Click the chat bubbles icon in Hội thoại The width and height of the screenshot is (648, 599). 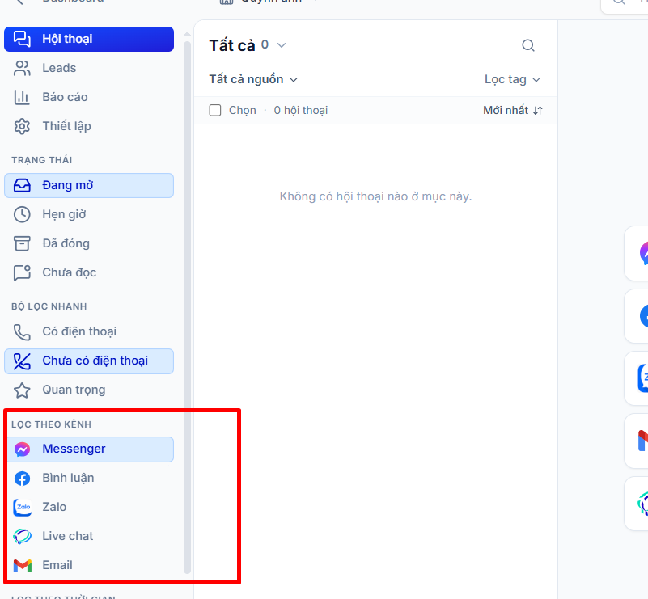tap(22, 40)
